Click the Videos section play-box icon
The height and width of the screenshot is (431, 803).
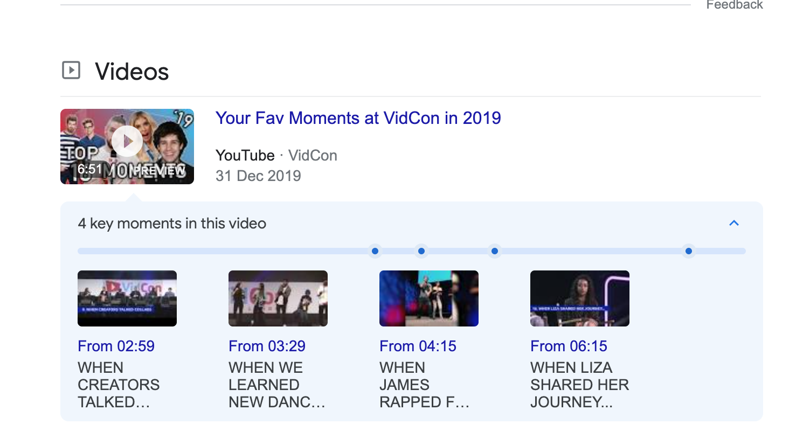[x=71, y=71]
